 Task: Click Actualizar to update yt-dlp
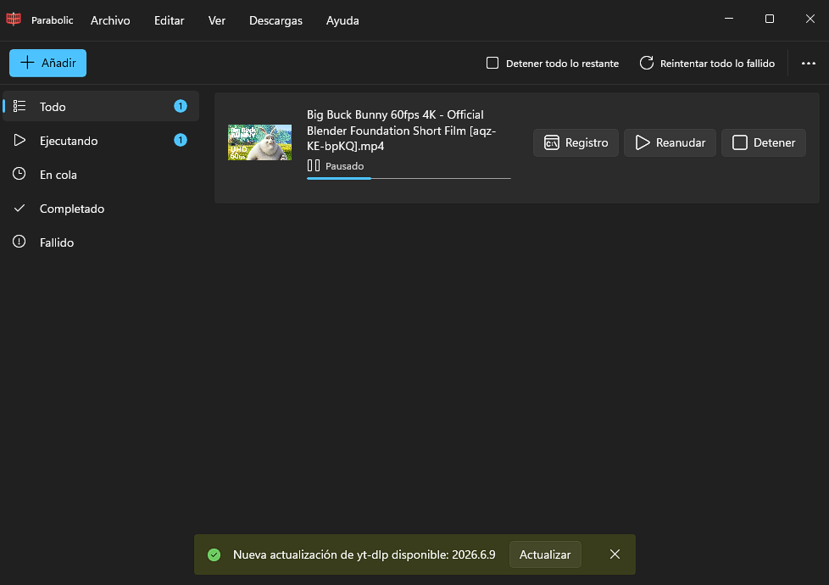point(545,554)
